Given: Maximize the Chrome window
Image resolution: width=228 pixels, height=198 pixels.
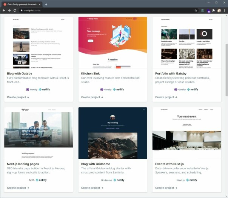Looking at the screenshot, I should [217, 3].
